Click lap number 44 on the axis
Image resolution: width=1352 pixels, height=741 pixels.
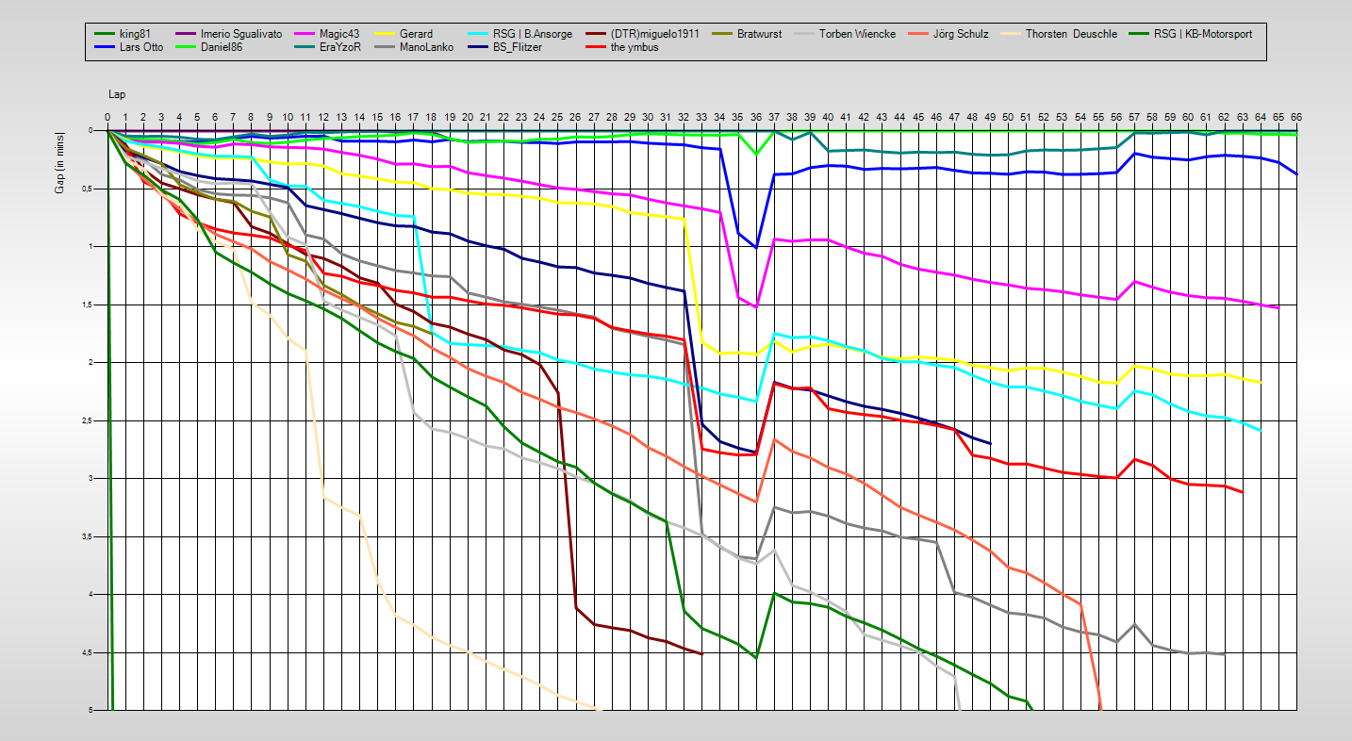pos(899,117)
